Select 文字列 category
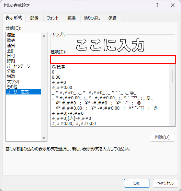The image size is (181, 191). [x=23, y=82]
